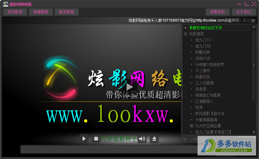Click the eject open-file icon

coord(154,139)
